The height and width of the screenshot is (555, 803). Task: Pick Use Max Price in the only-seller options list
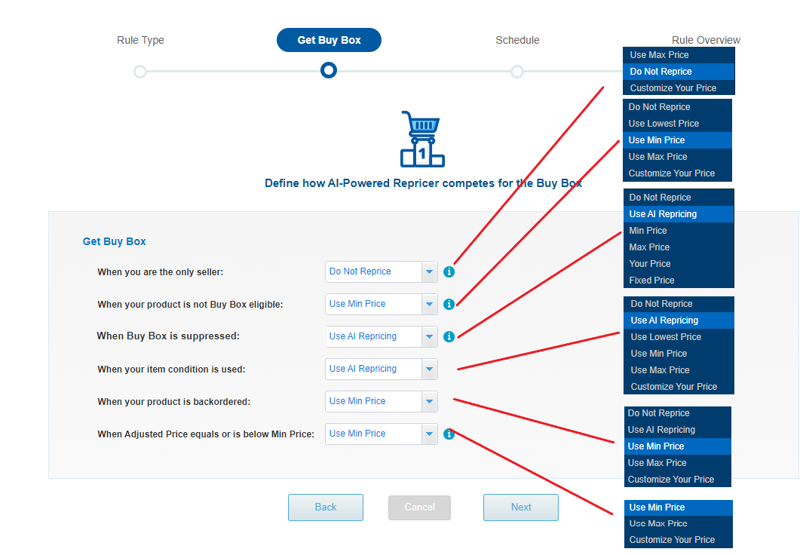(679, 55)
